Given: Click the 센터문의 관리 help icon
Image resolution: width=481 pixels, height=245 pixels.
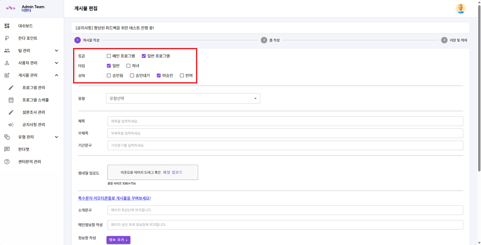Looking at the screenshot, I should [7, 162].
